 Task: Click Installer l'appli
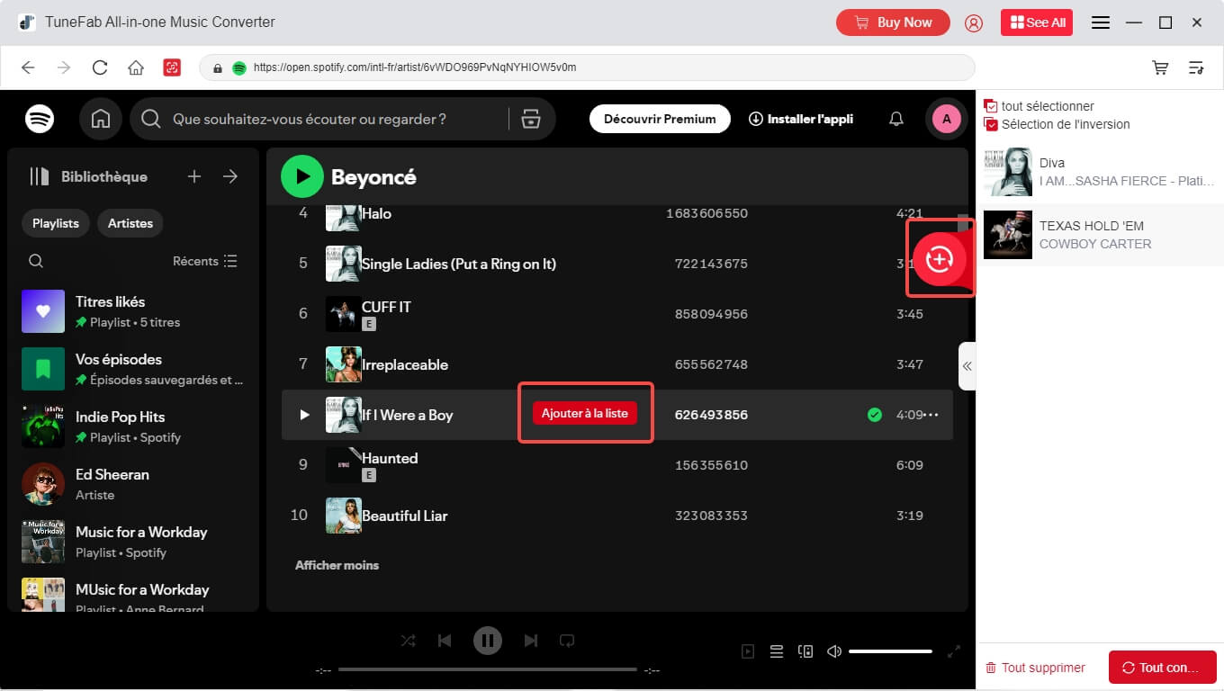coord(801,119)
